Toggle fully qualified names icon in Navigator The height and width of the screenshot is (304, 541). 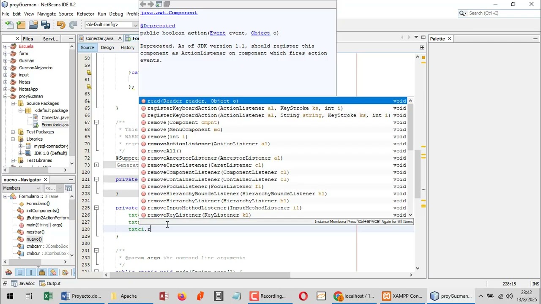coord(64,272)
